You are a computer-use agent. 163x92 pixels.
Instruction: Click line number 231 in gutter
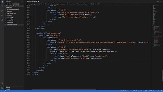(x=28, y=33)
